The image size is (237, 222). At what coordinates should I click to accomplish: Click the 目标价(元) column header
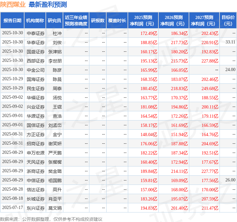pyautogui.click(x=228, y=21)
